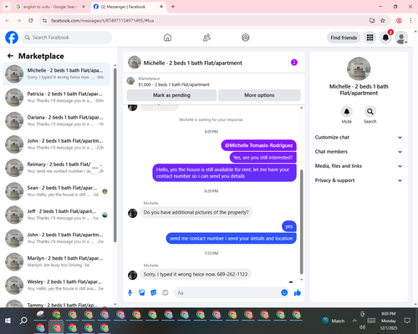The image size is (418, 334).
Task: Open the Friends icon in top navigation
Action: tap(206, 38)
